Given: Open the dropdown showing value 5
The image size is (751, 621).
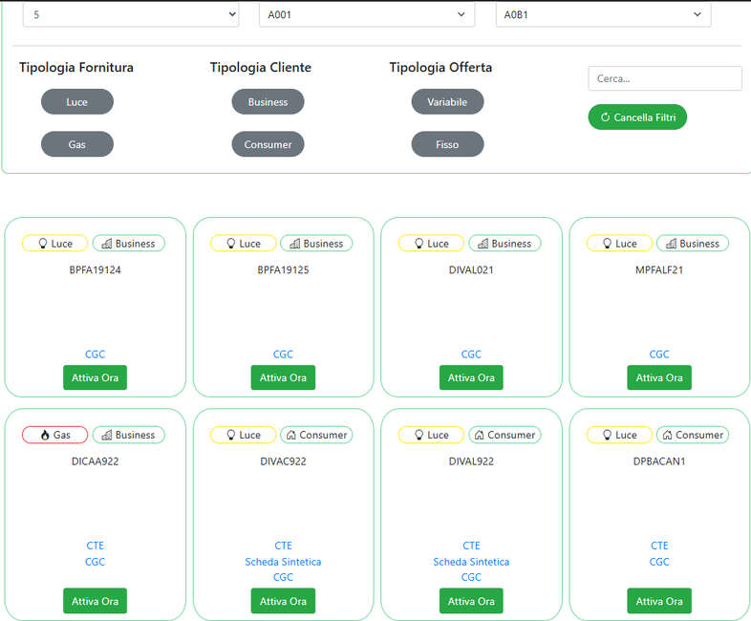Looking at the screenshot, I should (x=131, y=15).
